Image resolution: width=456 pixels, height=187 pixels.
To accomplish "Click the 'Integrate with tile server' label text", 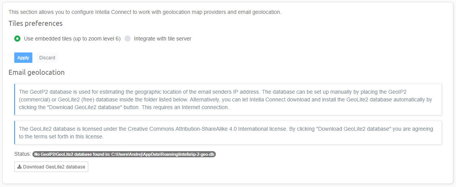I will coord(162,39).
